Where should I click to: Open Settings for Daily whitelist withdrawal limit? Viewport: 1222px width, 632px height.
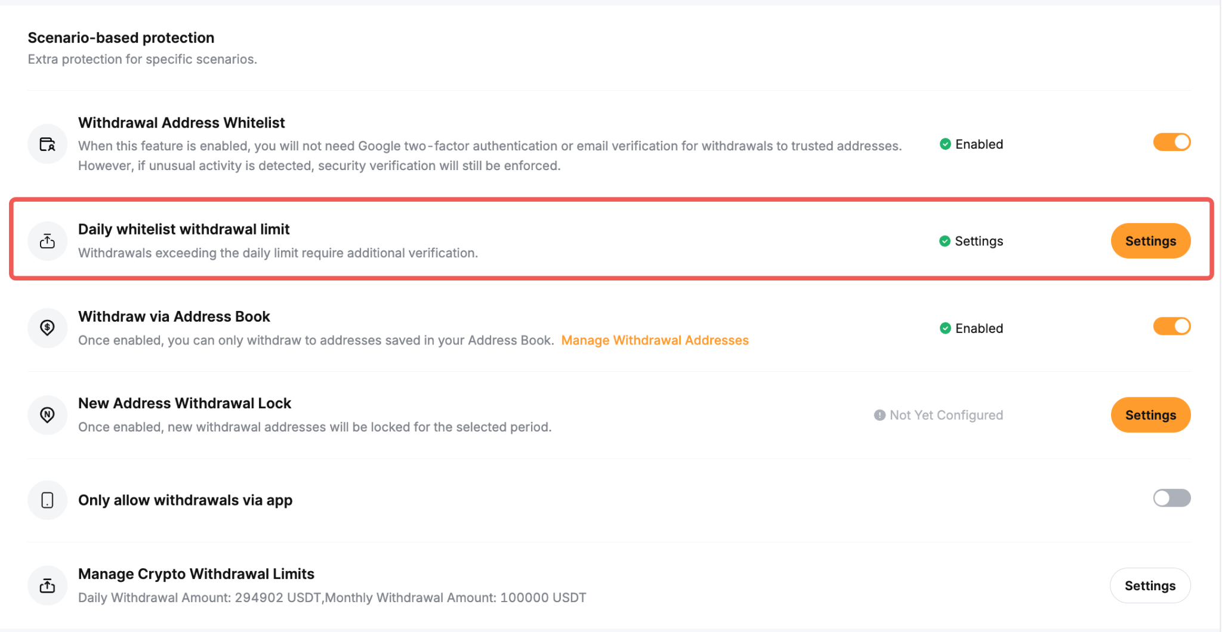click(x=1150, y=241)
